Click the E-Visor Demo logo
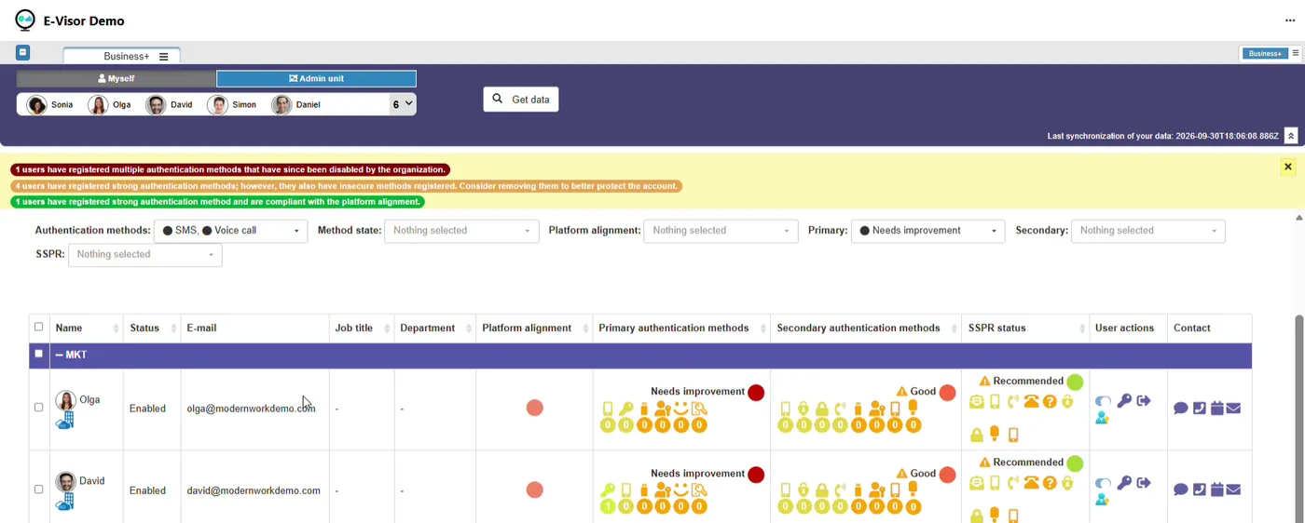This screenshot has width=1305, height=523. (x=24, y=20)
